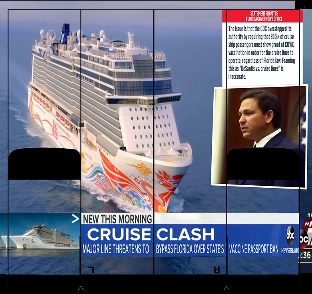312x294 pixels.
Task: Click the black rounded box over the photo
Action: 263,164
